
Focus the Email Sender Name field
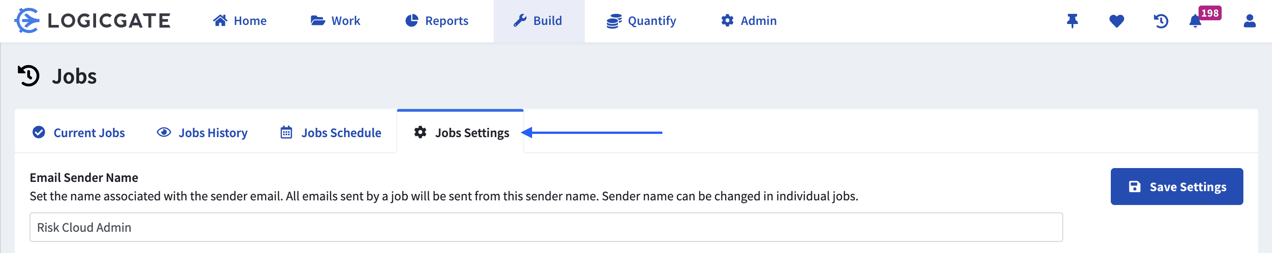[x=545, y=227]
